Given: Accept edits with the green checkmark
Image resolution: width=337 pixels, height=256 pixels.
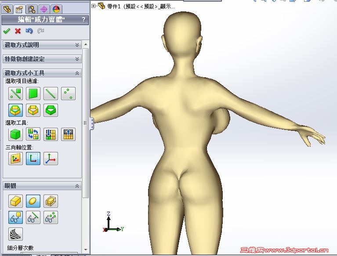Looking at the screenshot, I should pos(7,31).
